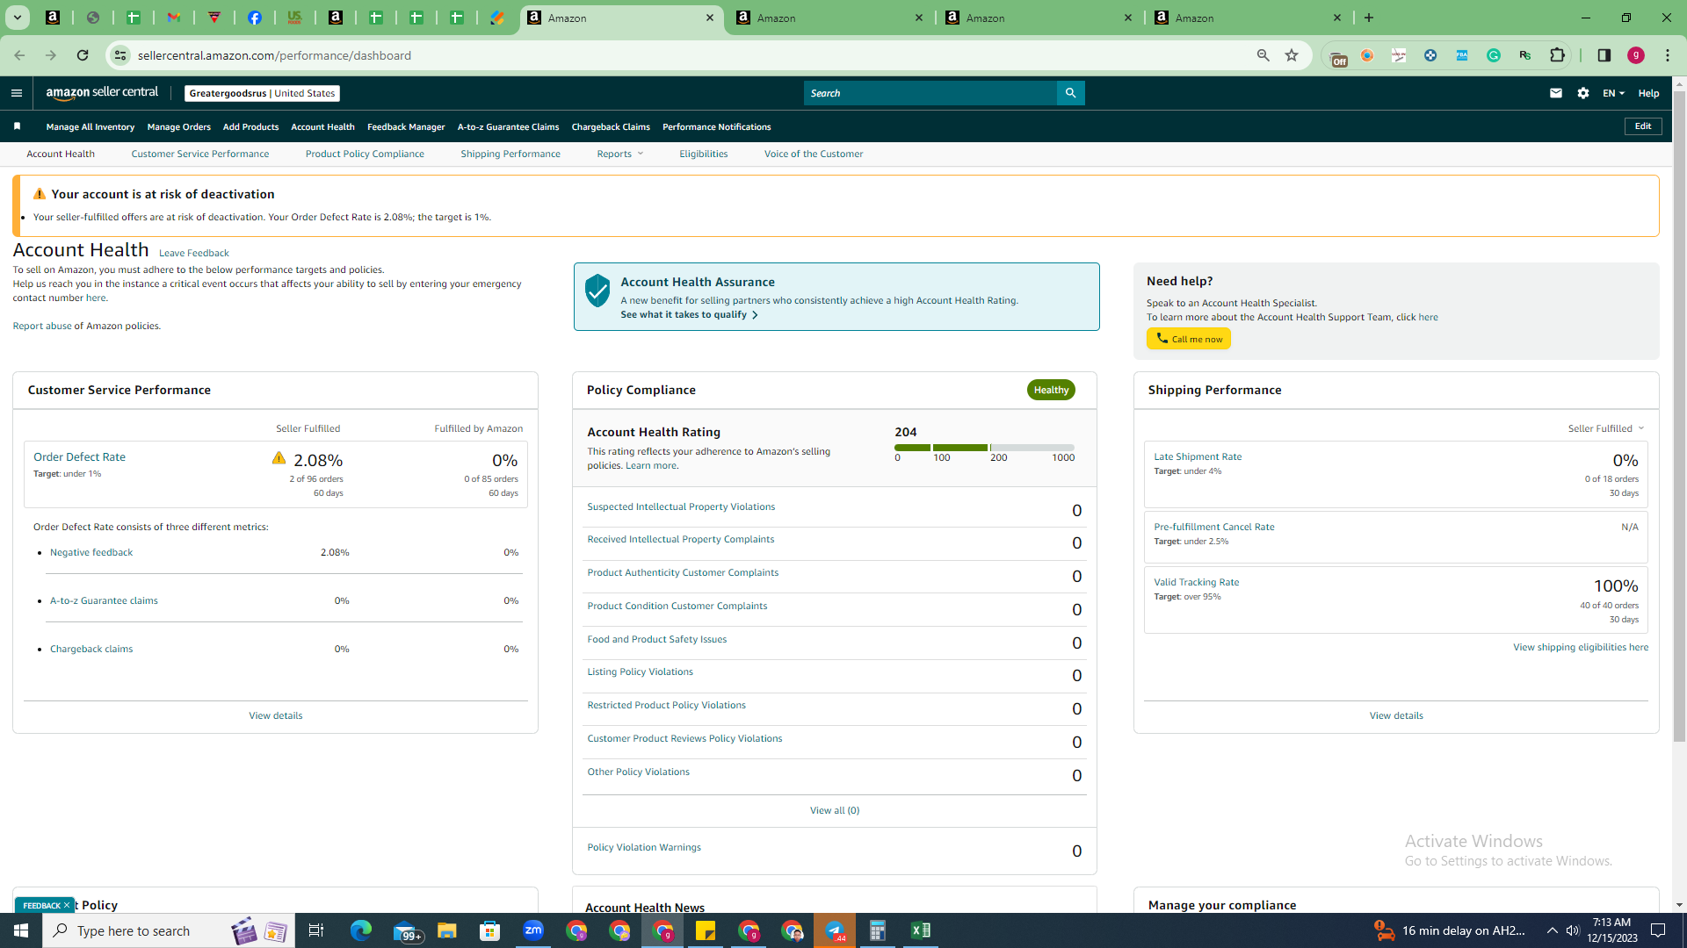Expand See what it takes to qualify
This screenshot has height=948, width=1687.
(689, 314)
